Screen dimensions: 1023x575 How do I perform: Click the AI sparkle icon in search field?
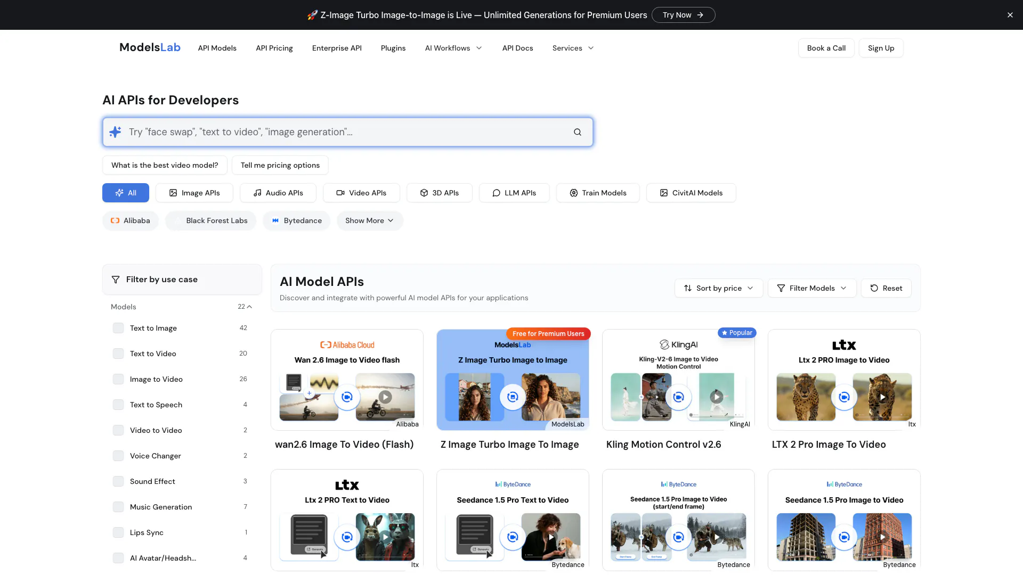click(115, 132)
